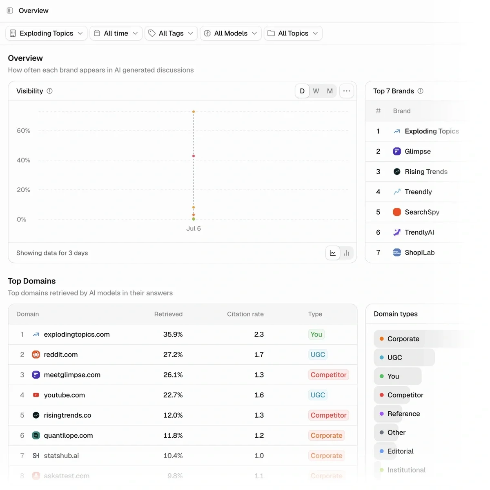490x490 pixels.
Task: Click the youtube.com favicon
Action: (x=36, y=395)
